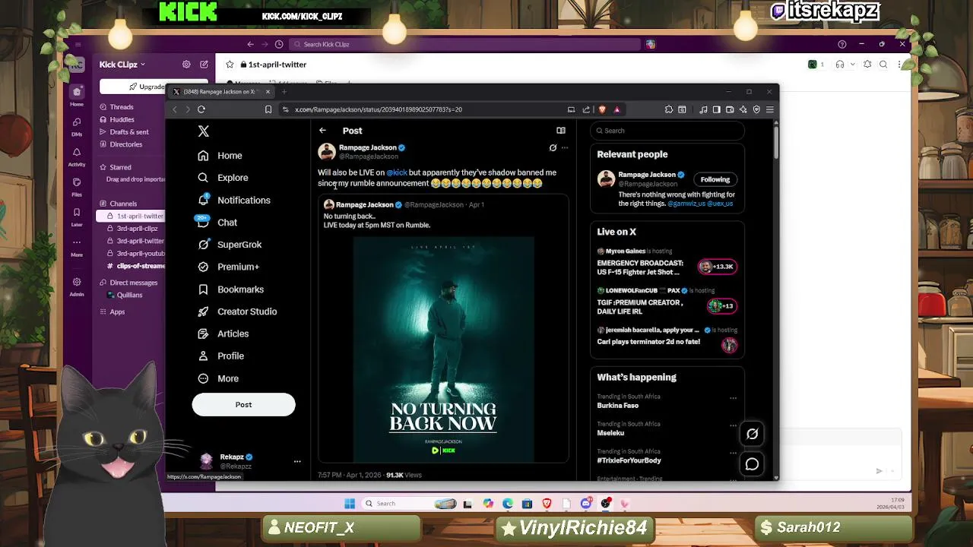Toggle the browser sidebar panel
Image resolution: width=973 pixels, height=547 pixels.
pyautogui.click(x=716, y=109)
